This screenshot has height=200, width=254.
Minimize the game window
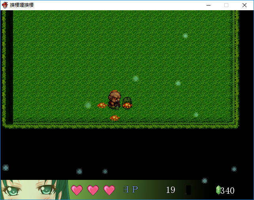click(208, 5)
